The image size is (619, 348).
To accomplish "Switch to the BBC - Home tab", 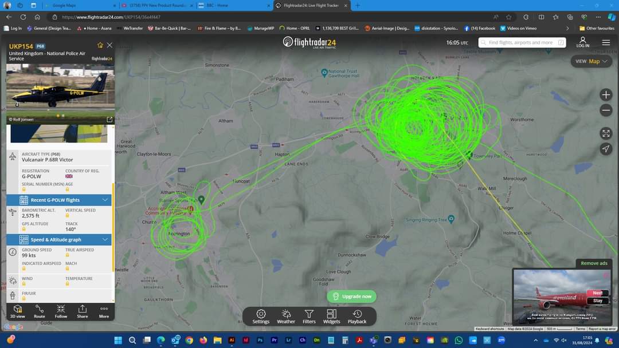I will (x=234, y=6).
